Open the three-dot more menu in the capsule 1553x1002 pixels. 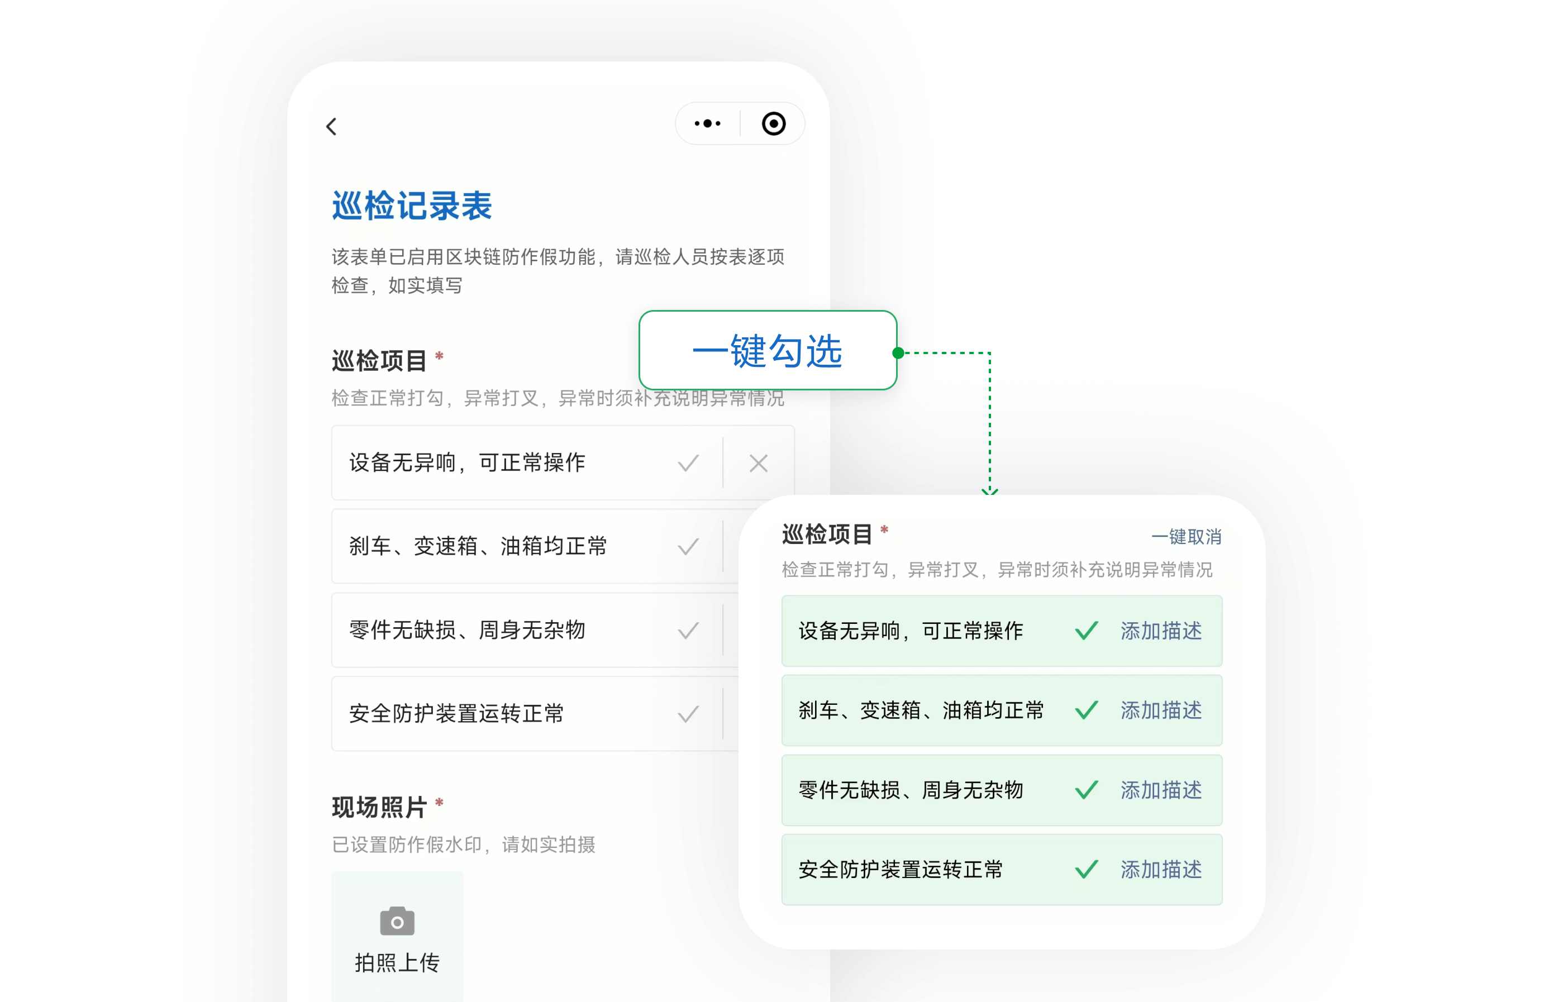(708, 122)
